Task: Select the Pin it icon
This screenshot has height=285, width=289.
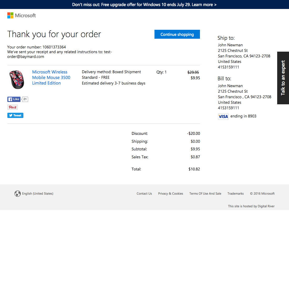Action: [x=12, y=107]
